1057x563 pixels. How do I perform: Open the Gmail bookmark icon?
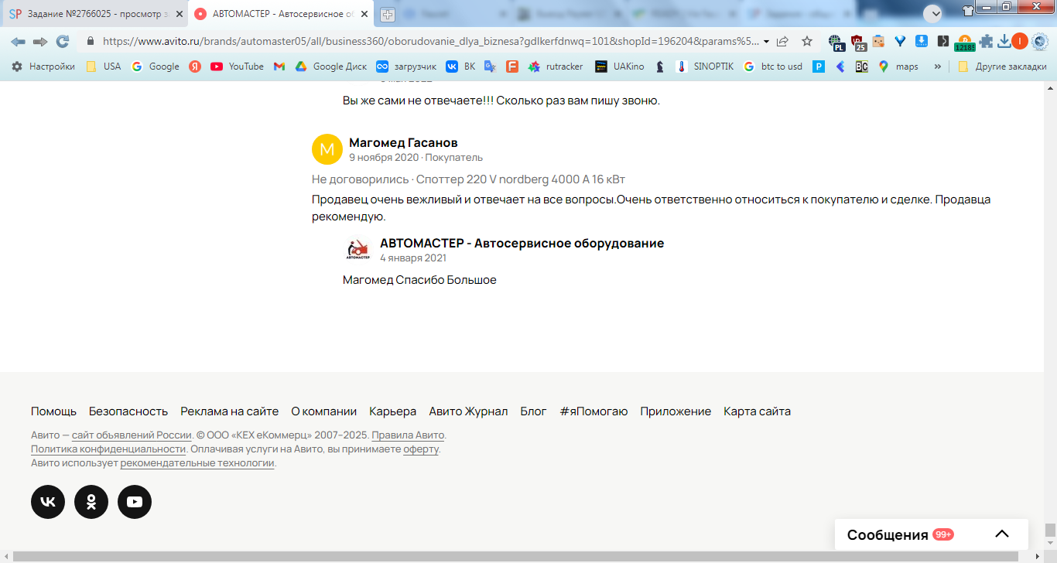coord(279,67)
